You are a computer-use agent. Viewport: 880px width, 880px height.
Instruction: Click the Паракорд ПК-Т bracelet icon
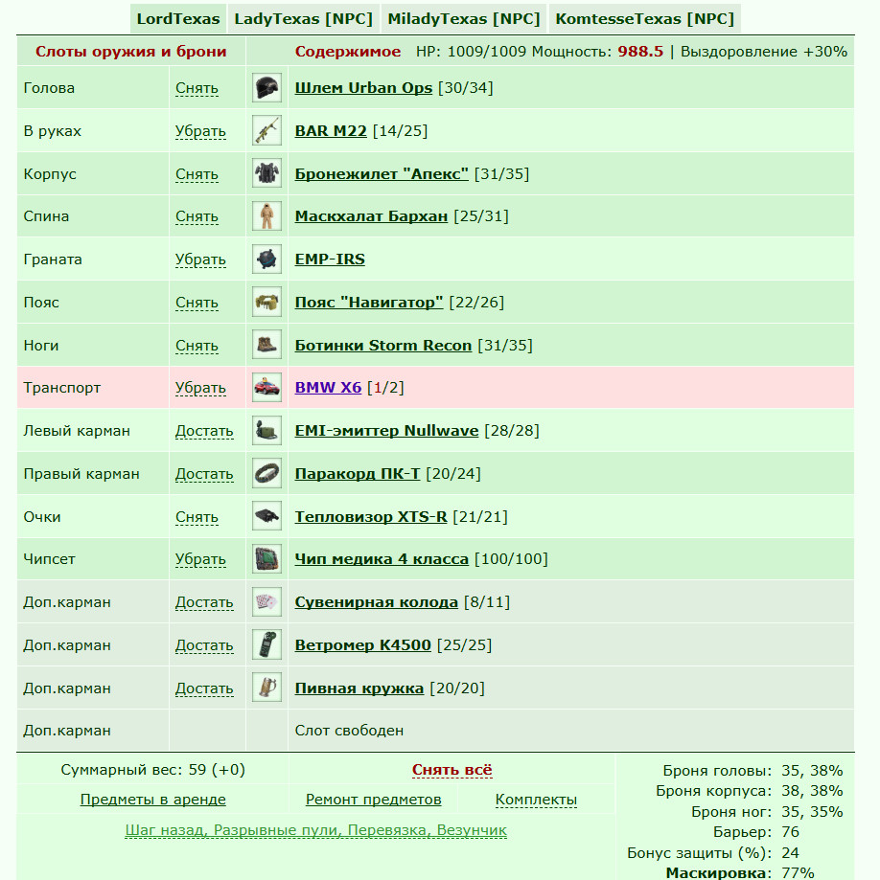click(x=266, y=474)
